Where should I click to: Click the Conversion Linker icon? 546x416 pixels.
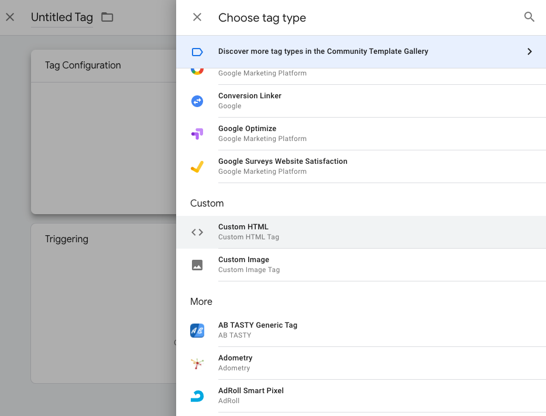[197, 101]
